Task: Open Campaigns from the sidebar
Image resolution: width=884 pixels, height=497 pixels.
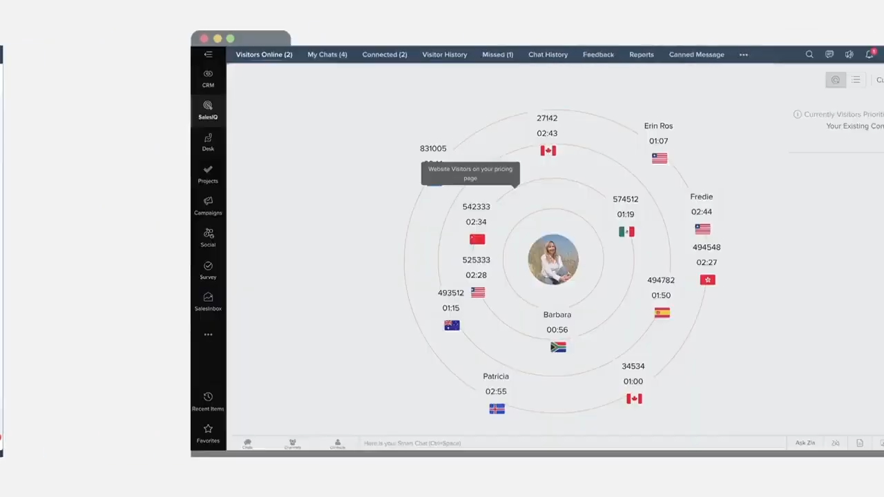Action: click(208, 206)
